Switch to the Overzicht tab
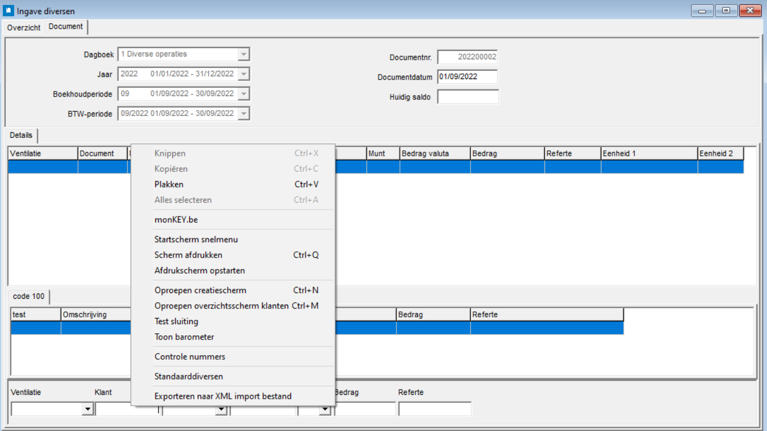The width and height of the screenshot is (767, 431). (x=24, y=27)
